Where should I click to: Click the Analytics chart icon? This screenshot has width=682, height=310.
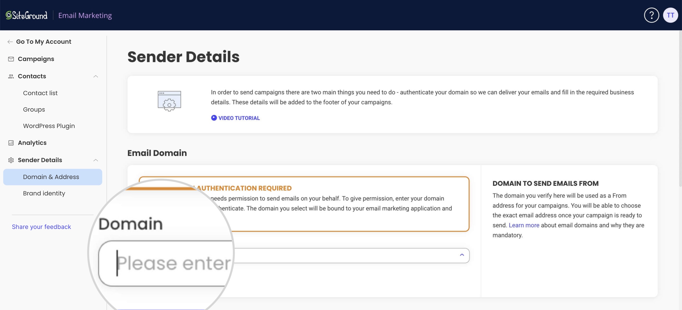click(x=11, y=143)
